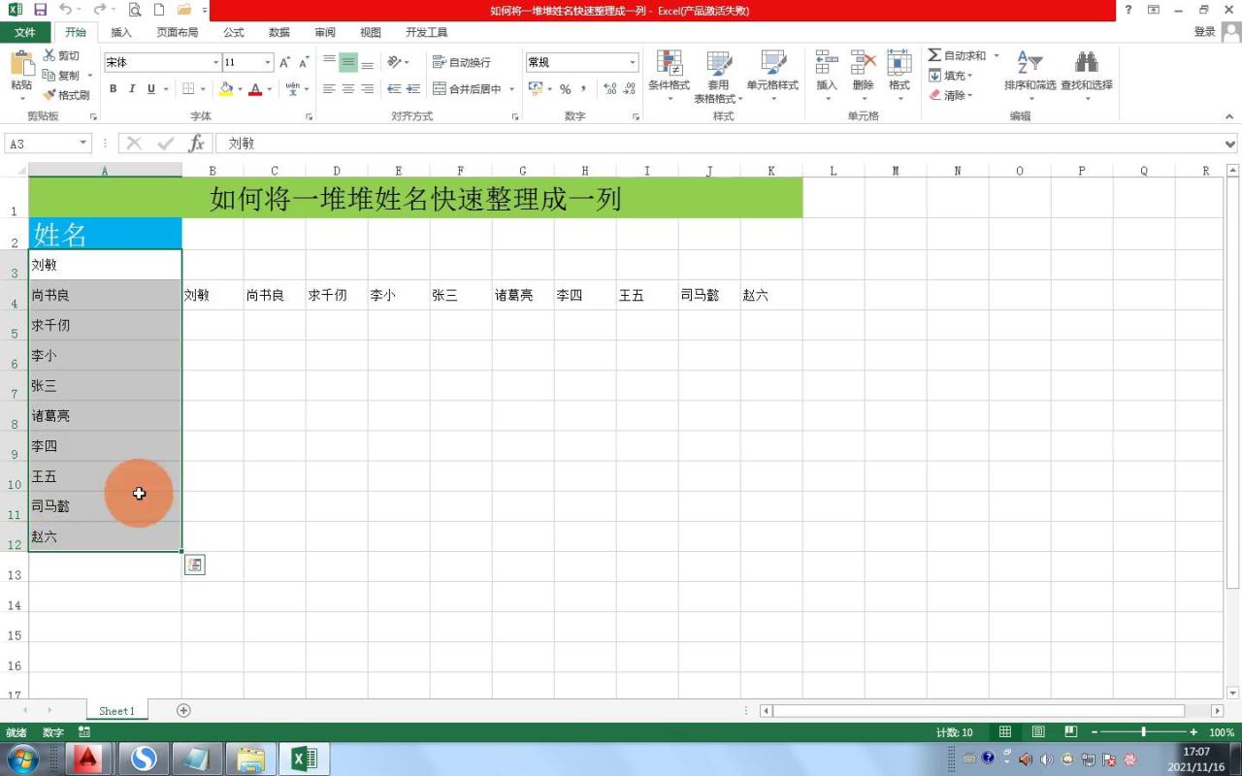The width and height of the screenshot is (1242, 776).
Task: Click the insert function fx icon
Action: 196,144
